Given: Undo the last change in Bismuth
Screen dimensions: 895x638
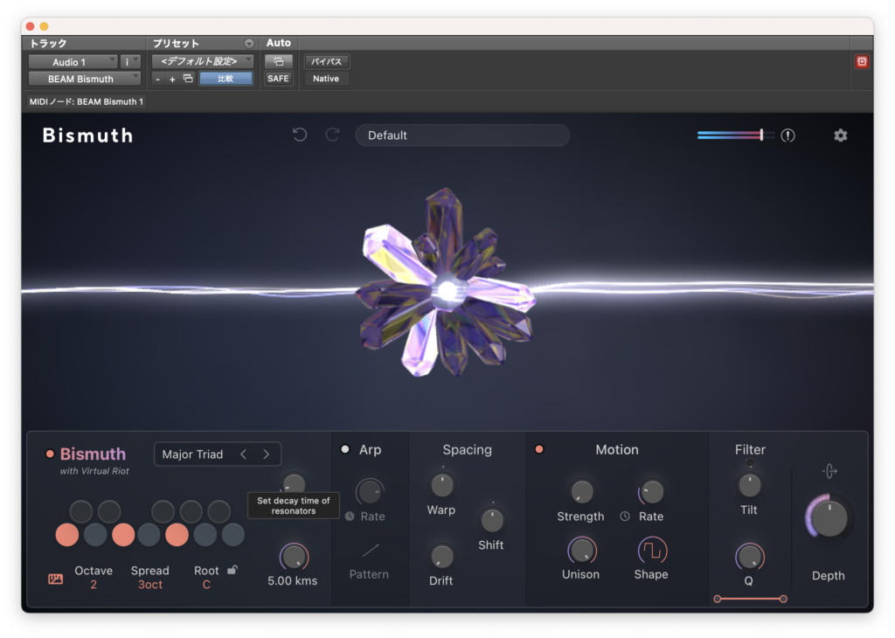Looking at the screenshot, I should coord(300,135).
